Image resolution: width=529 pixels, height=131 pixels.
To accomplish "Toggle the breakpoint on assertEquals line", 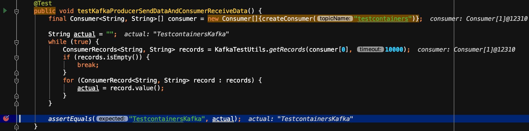I will coord(6,118).
